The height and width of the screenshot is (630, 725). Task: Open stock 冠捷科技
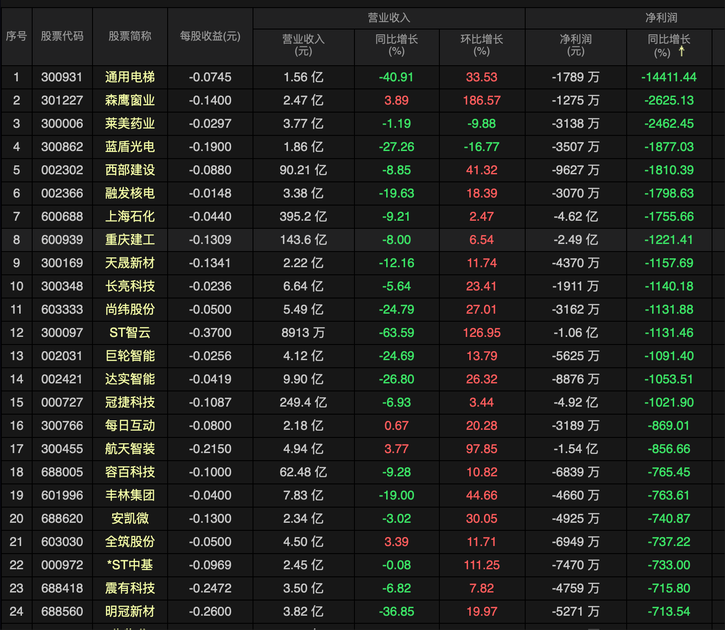point(130,403)
